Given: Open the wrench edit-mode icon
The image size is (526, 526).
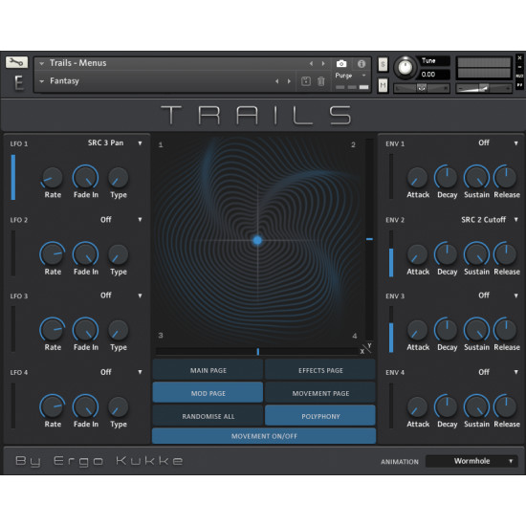Looking at the screenshot, I should tap(16, 62).
